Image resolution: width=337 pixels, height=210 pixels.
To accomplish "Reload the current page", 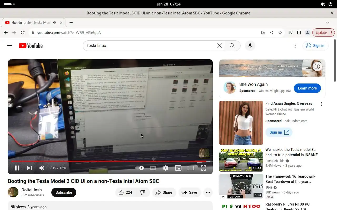I will point(23,33).
